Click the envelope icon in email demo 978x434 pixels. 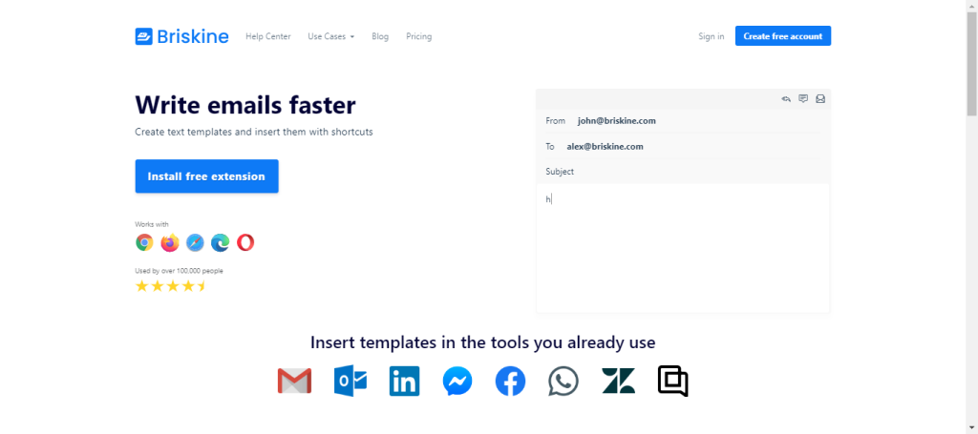click(x=820, y=98)
